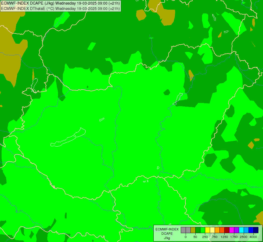Click the legend tick value 50
The image size is (263, 242).
click(x=195, y=237)
